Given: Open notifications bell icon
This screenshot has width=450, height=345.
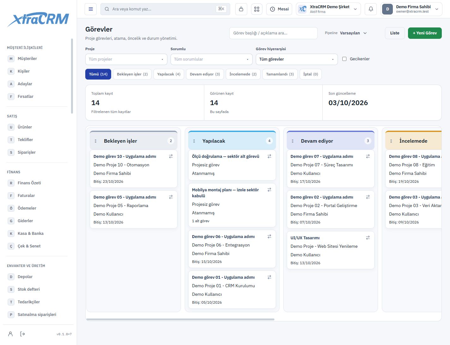Looking at the screenshot, I should click(371, 9).
